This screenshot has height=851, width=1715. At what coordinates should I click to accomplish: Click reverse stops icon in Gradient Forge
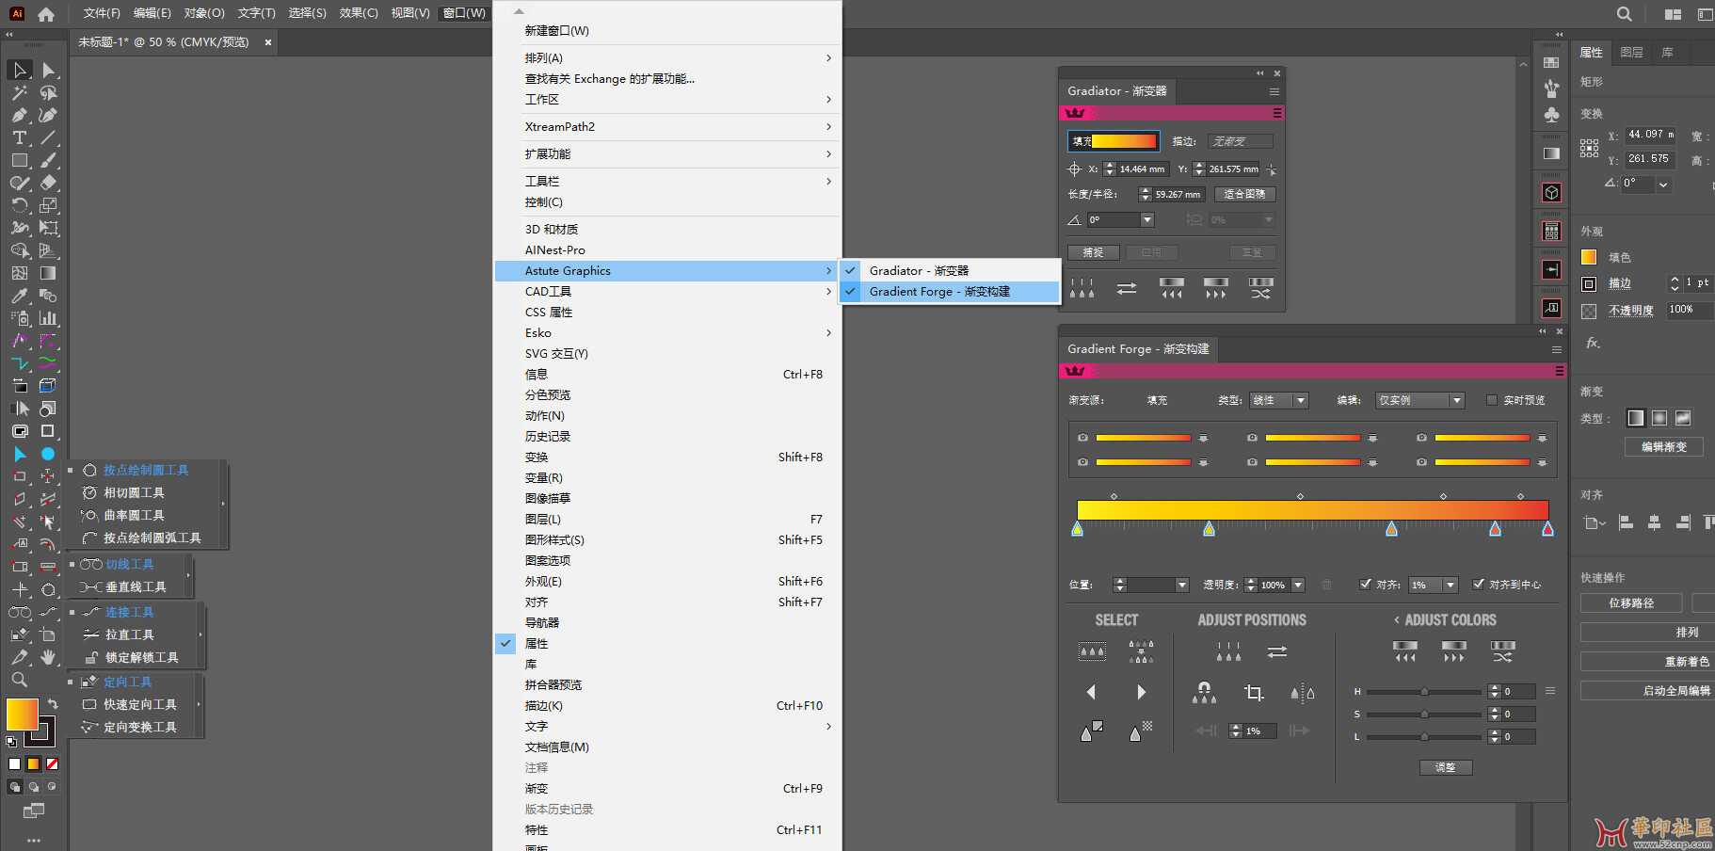pyautogui.click(x=1277, y=651)
